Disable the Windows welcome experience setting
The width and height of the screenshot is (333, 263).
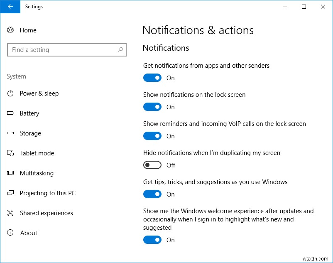pos(152,240)
